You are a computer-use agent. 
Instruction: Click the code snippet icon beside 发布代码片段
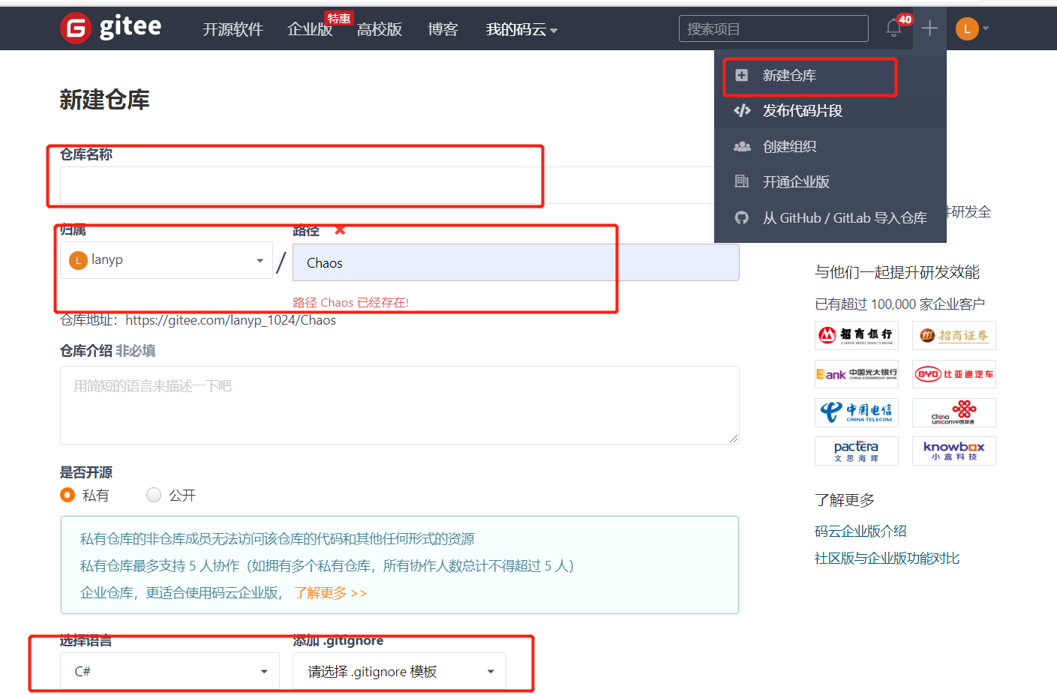point(742,111)
